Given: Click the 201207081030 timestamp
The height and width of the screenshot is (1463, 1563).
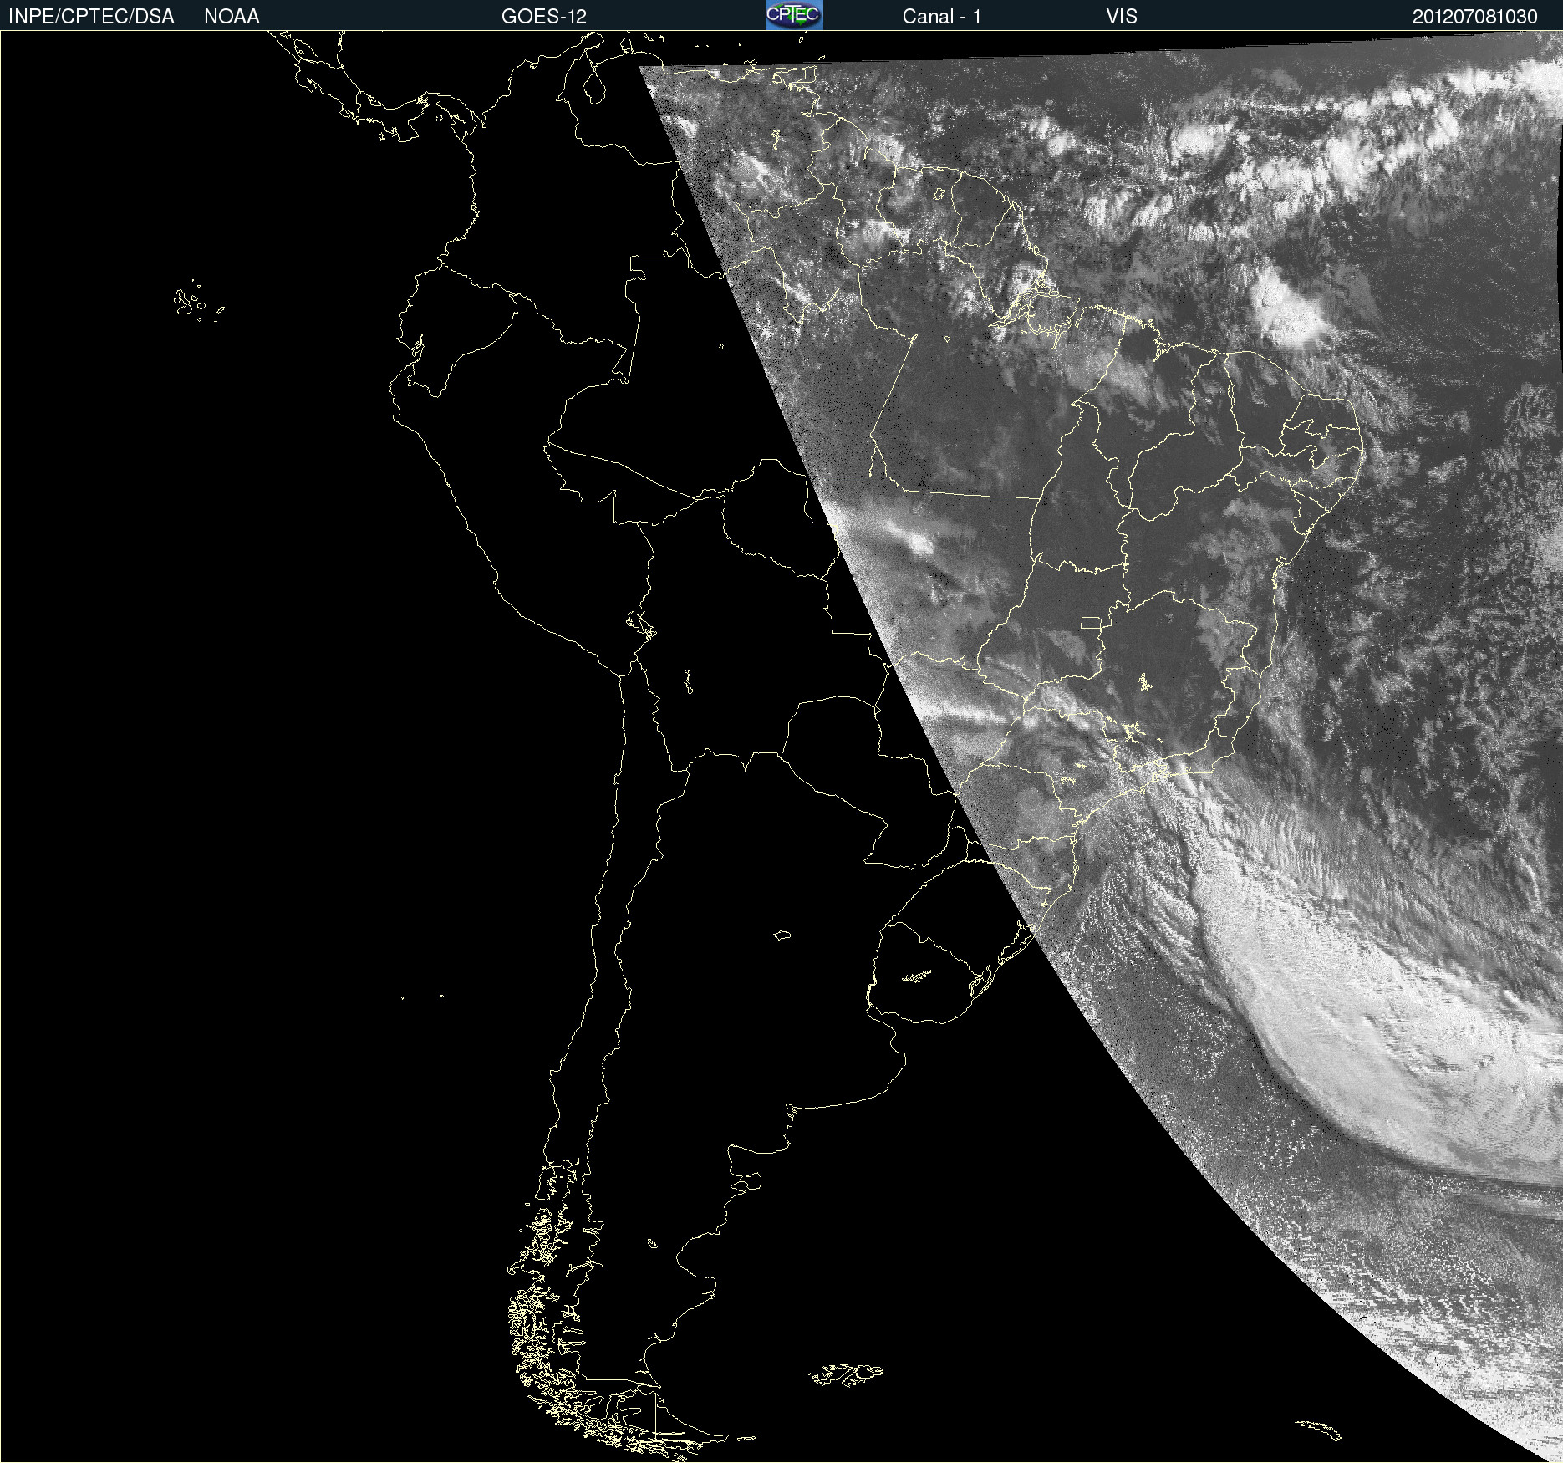Looking at the screenshot, I should pos(1475,17).
